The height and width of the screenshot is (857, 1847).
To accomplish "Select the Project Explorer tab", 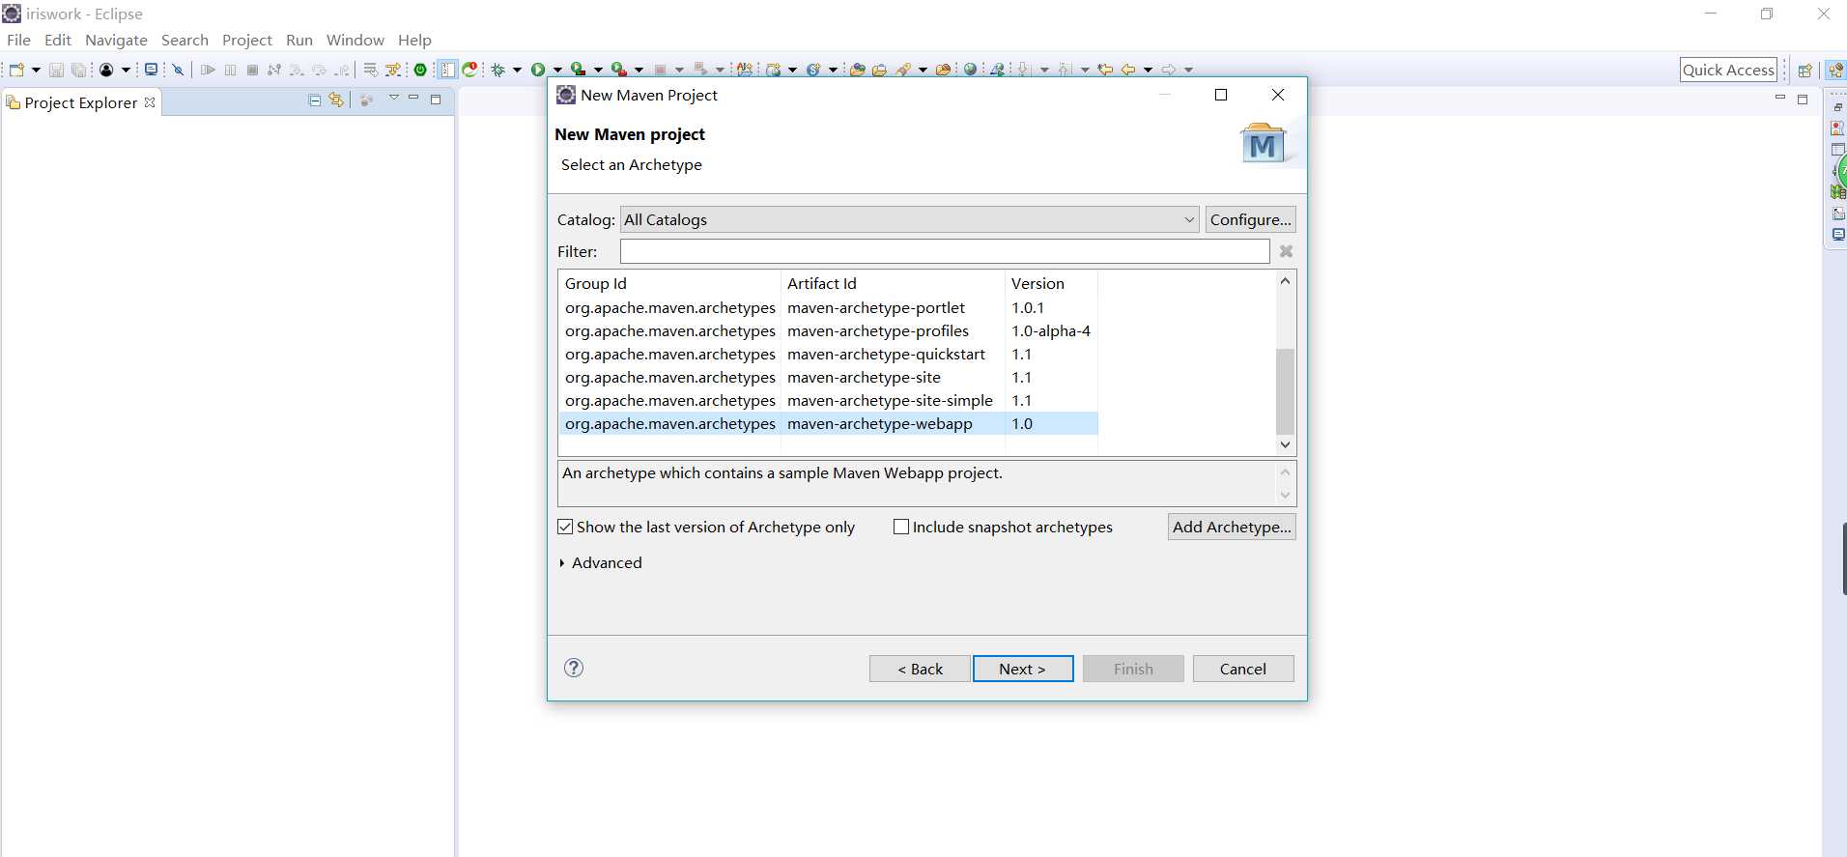I will [x=81, y=102].
